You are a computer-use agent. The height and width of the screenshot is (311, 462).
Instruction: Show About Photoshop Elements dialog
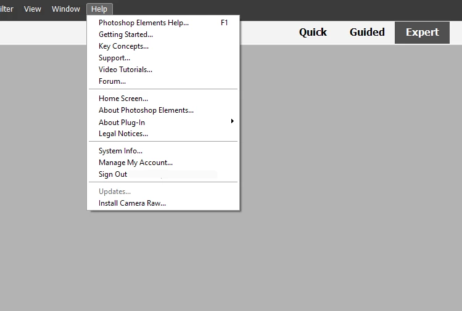point(163,110)
